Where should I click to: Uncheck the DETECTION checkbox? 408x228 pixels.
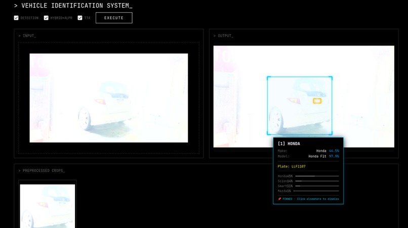click(16, 18)
